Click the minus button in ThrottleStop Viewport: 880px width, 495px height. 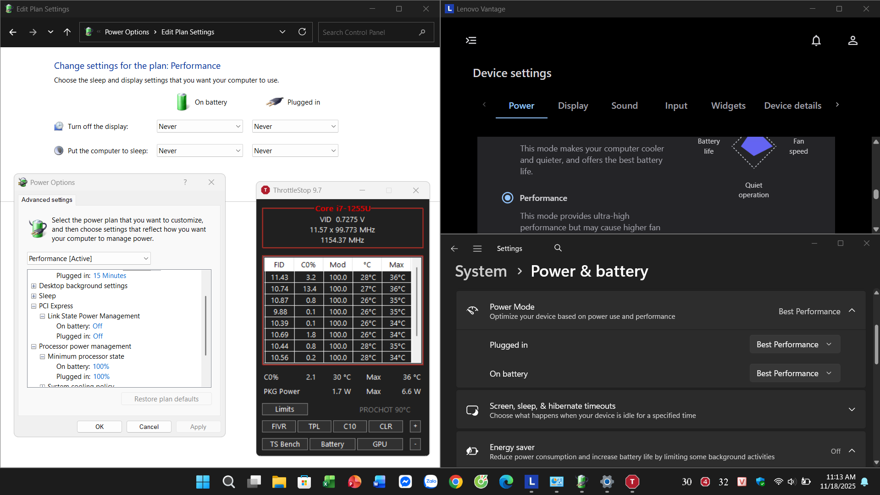tap(415, 444)
